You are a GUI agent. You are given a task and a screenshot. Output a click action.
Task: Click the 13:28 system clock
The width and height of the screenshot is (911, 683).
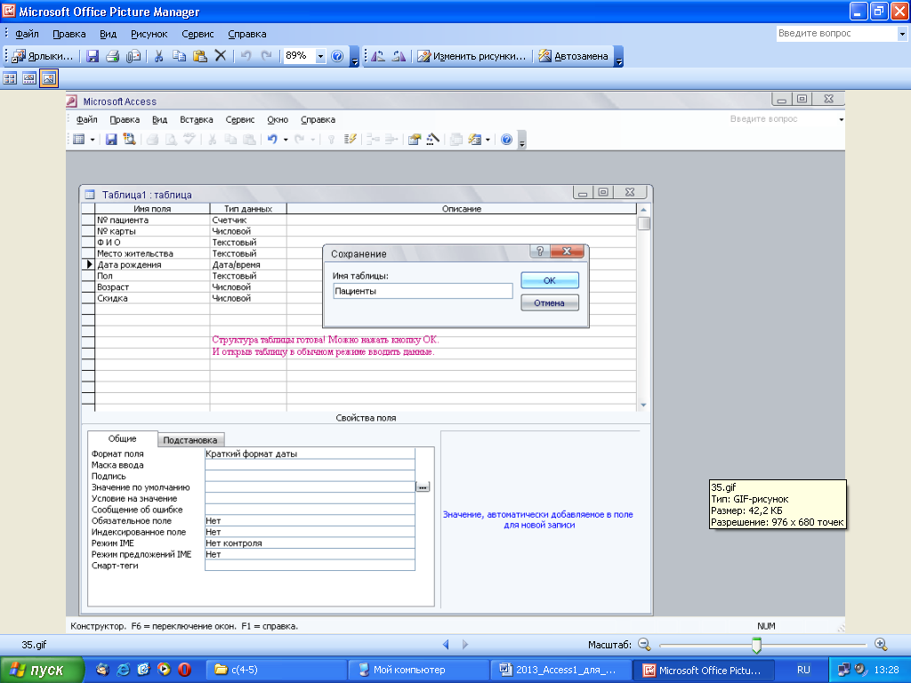pos(886,670)
